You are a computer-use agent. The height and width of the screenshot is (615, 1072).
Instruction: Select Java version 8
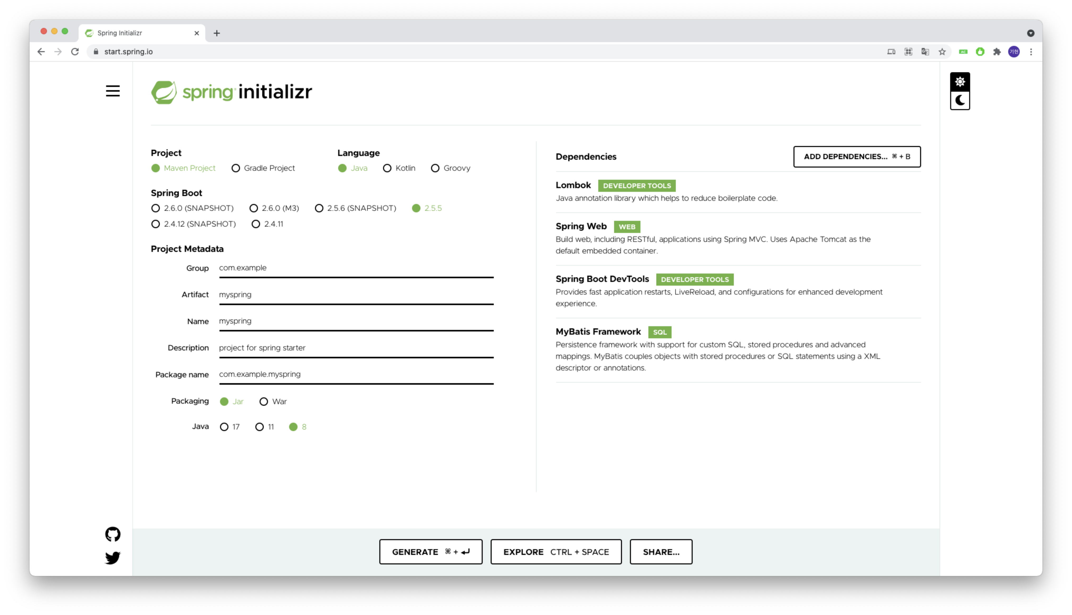298,427
